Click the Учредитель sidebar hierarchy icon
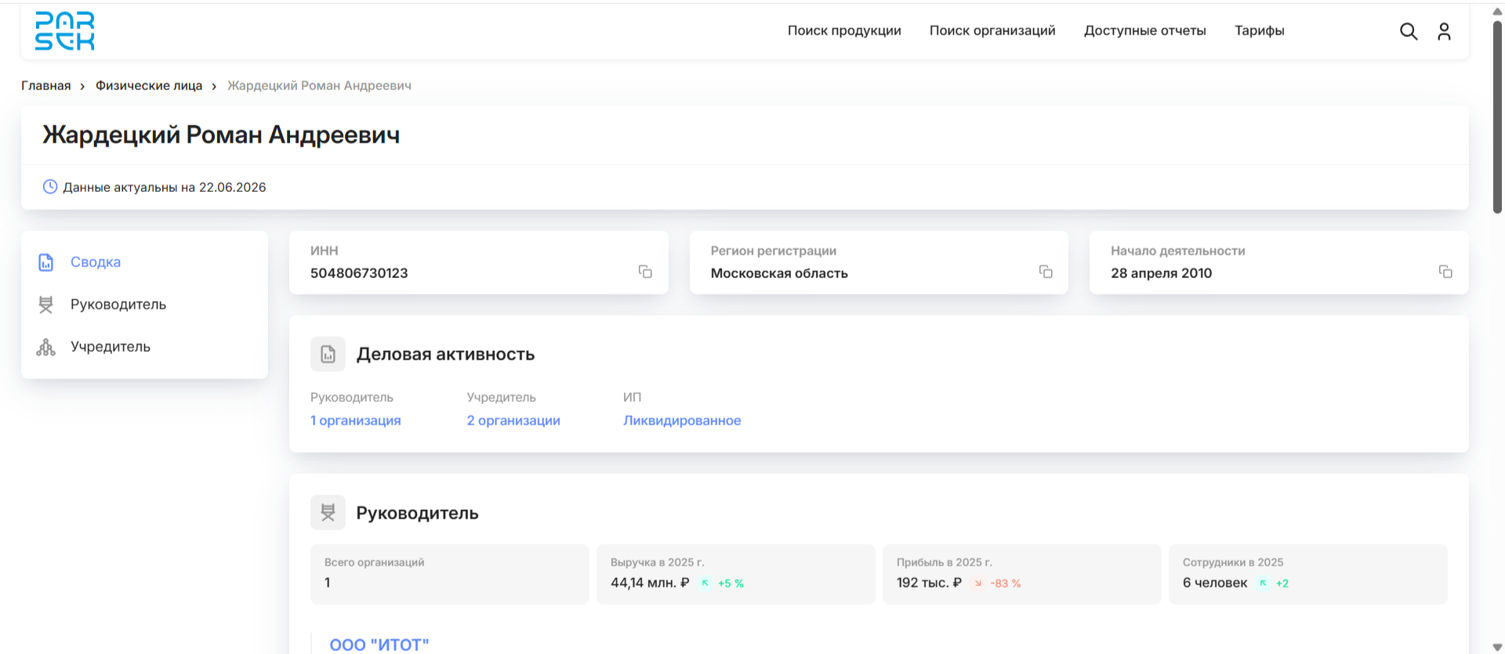 [x=46, y=347]
